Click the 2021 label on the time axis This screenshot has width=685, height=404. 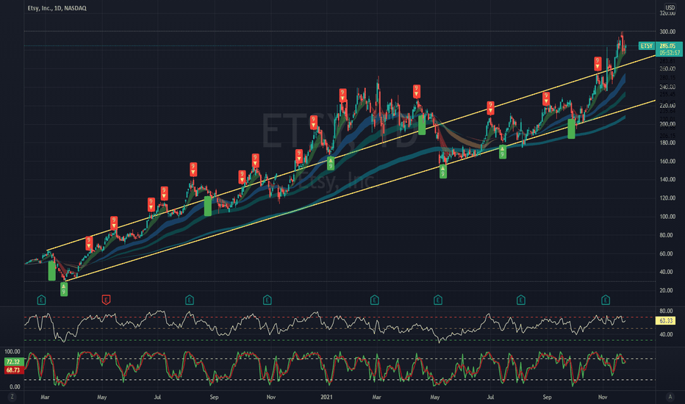(x=326, y=397)
